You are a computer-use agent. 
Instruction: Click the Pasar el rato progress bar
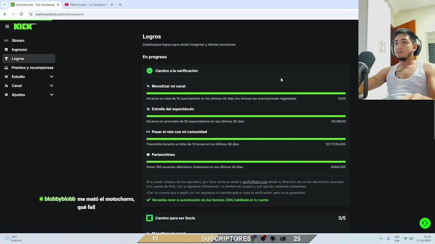[246, 139]
